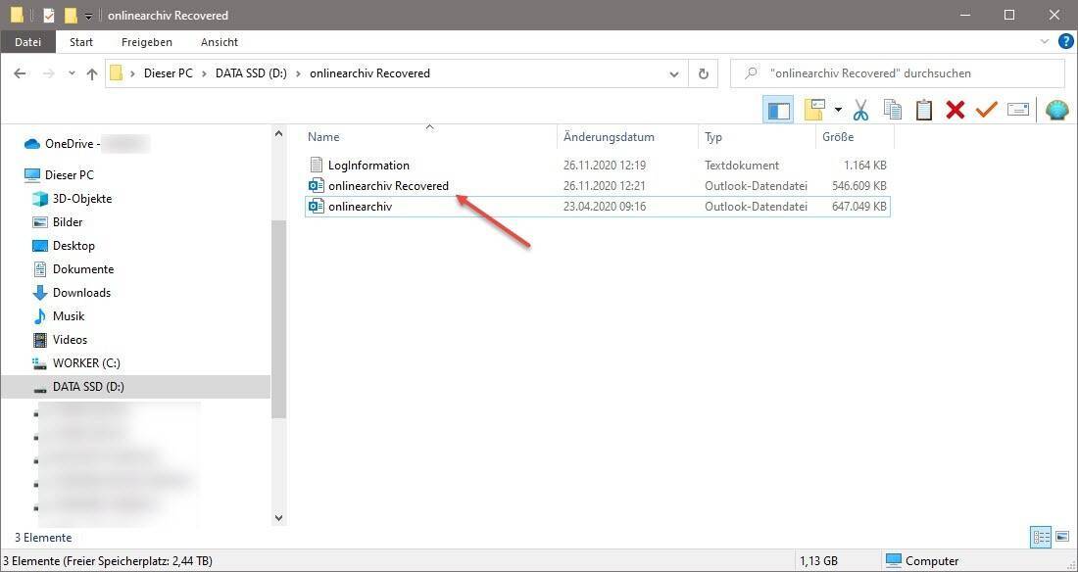This screenshot has width=1078, height=572.
Task: Expand the ribbon with the chevron
Action: [1044, 42]
